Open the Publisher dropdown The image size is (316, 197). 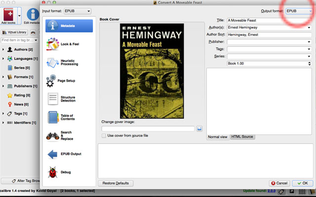pyautogui.click(x=309, y=42)
